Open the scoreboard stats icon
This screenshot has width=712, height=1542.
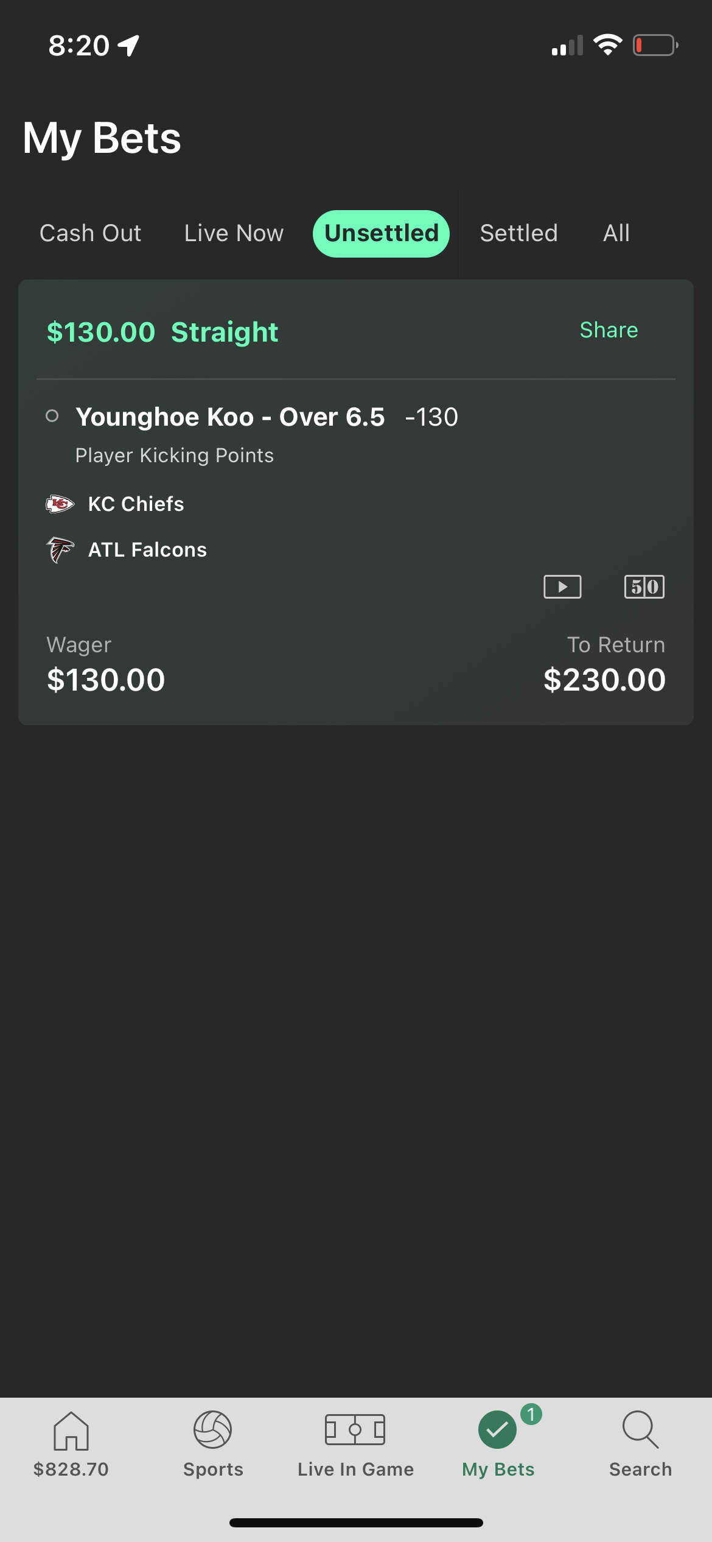[x=644, y=587]
